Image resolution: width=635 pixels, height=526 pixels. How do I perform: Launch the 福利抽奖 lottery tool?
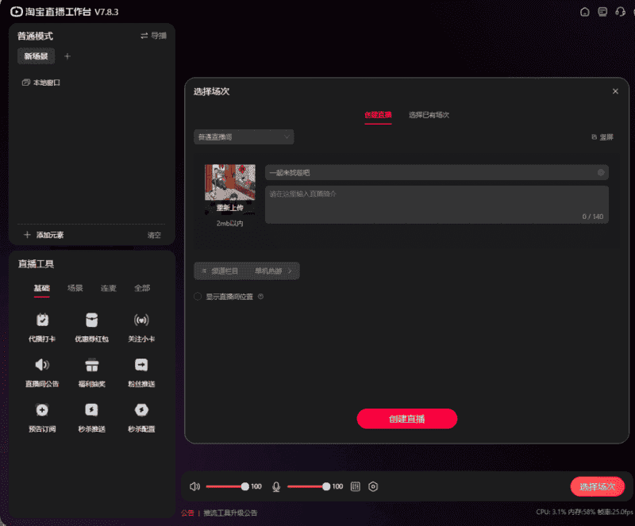point(92,366)
